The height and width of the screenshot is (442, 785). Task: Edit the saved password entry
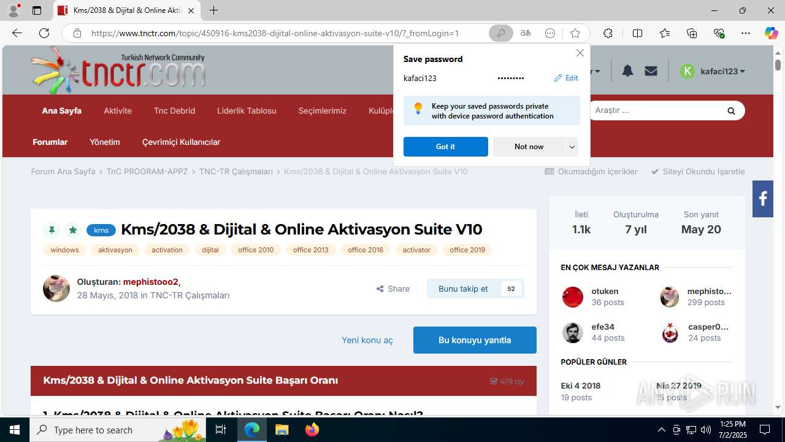566,78
